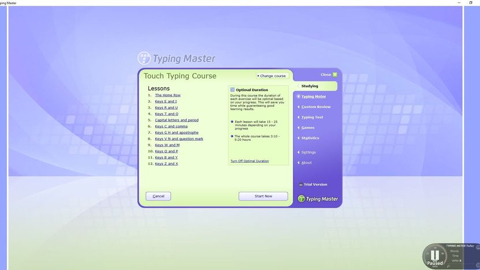Click the Trial Version label
The image size is (480, 270).
tap(316, 185)
